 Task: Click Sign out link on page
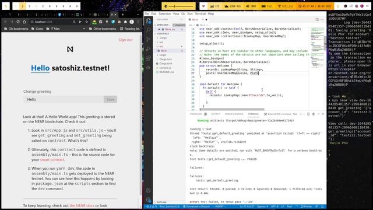click(x=126, y=40)
